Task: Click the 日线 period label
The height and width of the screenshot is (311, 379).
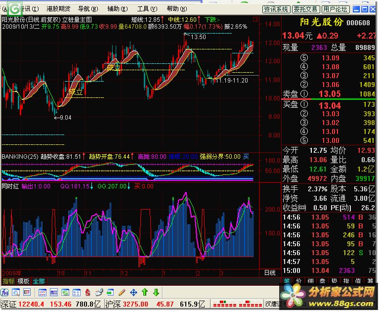Action: pos(270,273)
